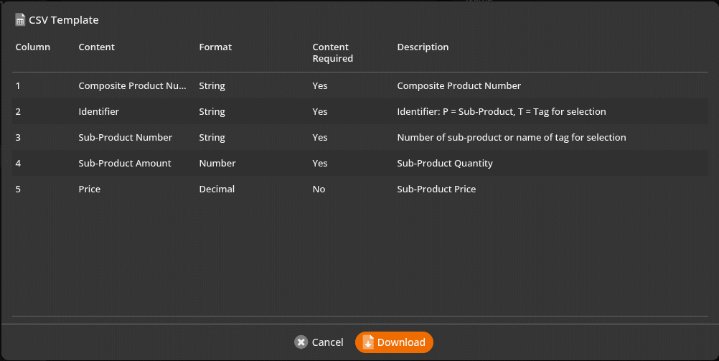
Task: Click the Sub-Product Amount cell
Action: [125, 164]
